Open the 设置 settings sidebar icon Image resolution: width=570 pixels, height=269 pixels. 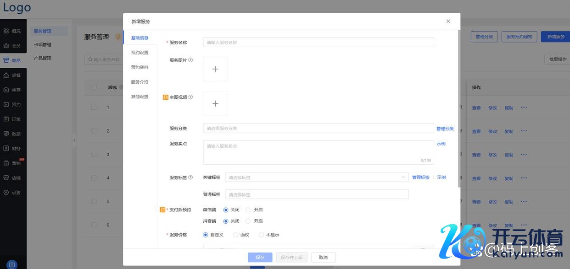tap(6, 193)
